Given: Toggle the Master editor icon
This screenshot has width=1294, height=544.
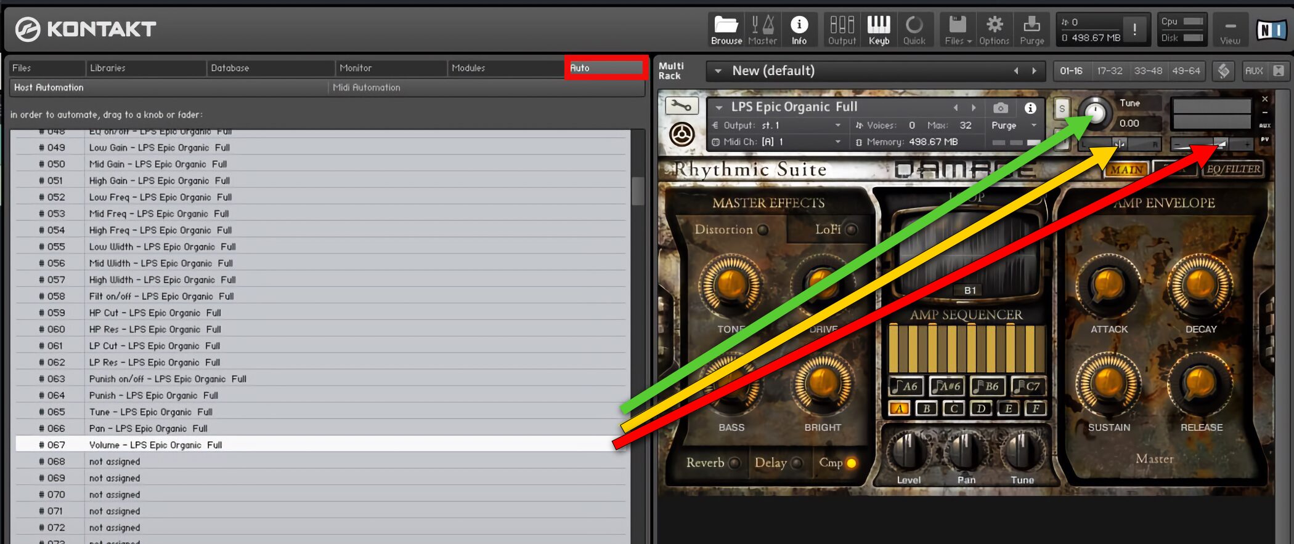Looking at the screenshot, I should 762,30.
